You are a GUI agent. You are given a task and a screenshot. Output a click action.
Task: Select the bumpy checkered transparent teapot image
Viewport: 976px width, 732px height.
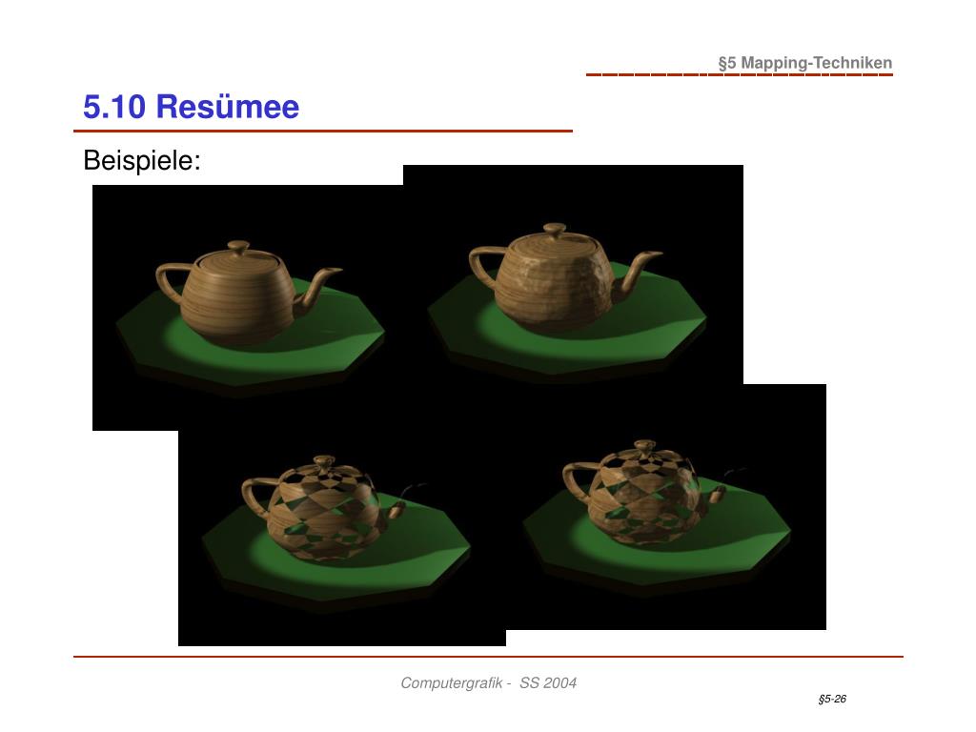tap(666, 507)
